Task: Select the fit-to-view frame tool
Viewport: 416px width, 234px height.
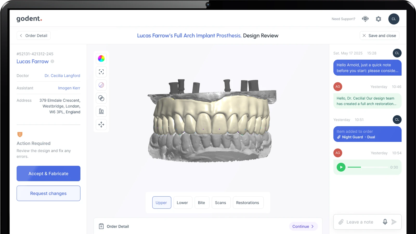Action: click(x=101, y=72)
